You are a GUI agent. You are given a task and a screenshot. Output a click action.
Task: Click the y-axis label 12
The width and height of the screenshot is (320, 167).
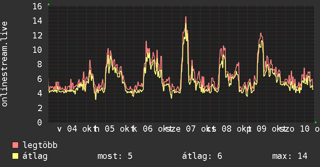(x=37, y=35)
